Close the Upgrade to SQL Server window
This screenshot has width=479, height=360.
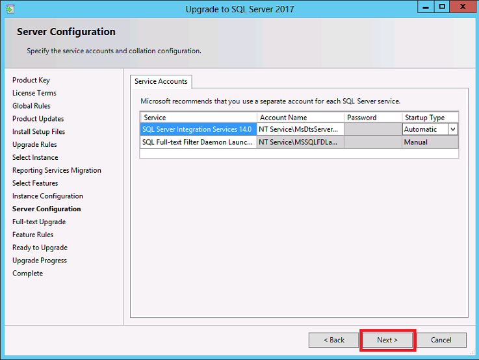point(463,7)
